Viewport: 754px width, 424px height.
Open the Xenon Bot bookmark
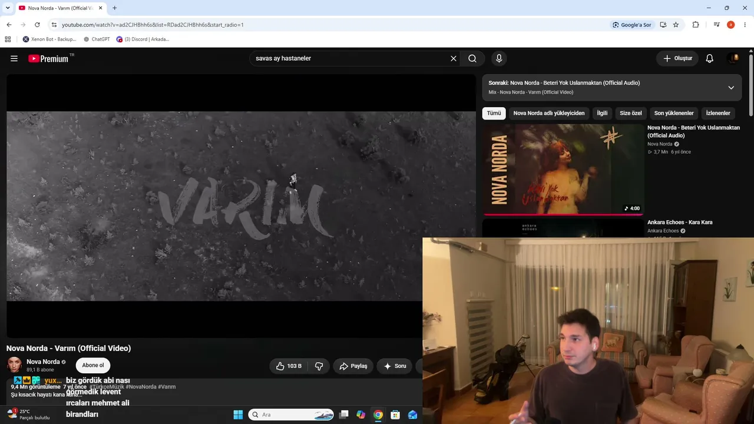tap(49, 39)
